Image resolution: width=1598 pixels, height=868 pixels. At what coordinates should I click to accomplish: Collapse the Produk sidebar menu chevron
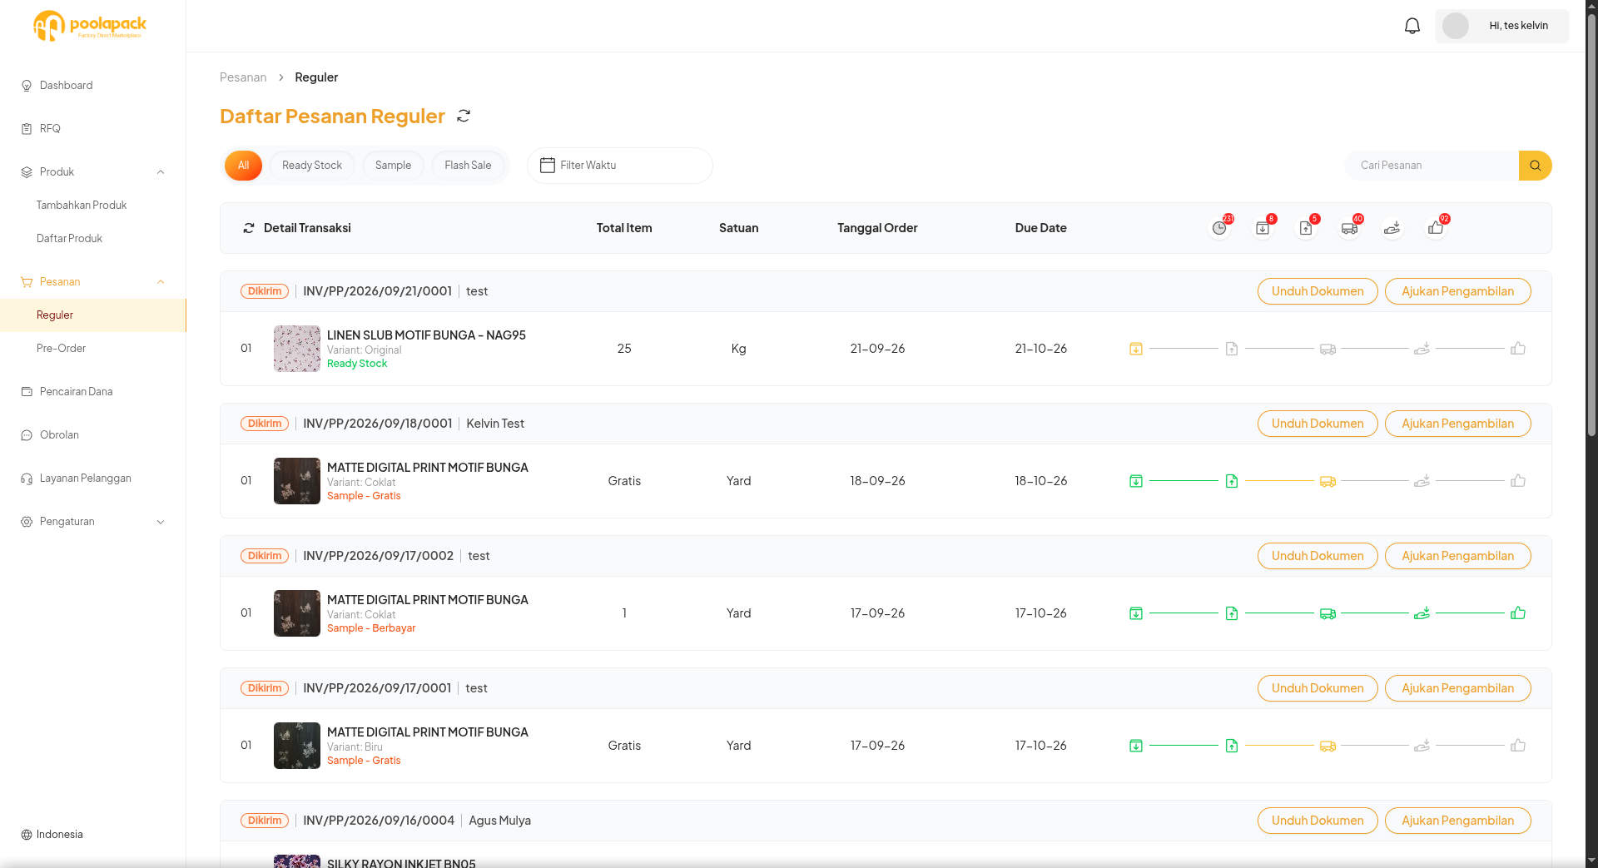(x=161, y=172)
